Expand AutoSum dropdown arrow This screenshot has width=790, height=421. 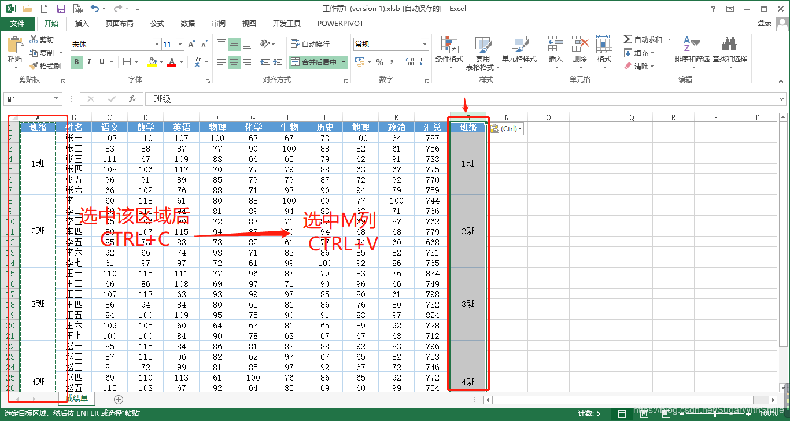(669, 39)
